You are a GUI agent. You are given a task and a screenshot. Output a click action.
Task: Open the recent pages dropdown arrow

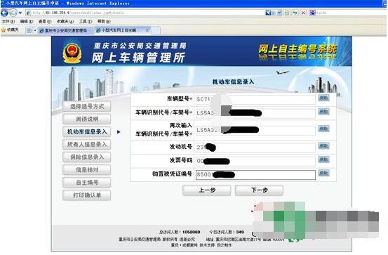point(20,13)
